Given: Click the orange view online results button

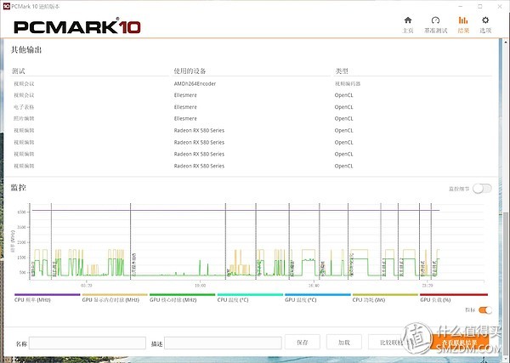Looking at the screenshot, I should tap(460, 343).
